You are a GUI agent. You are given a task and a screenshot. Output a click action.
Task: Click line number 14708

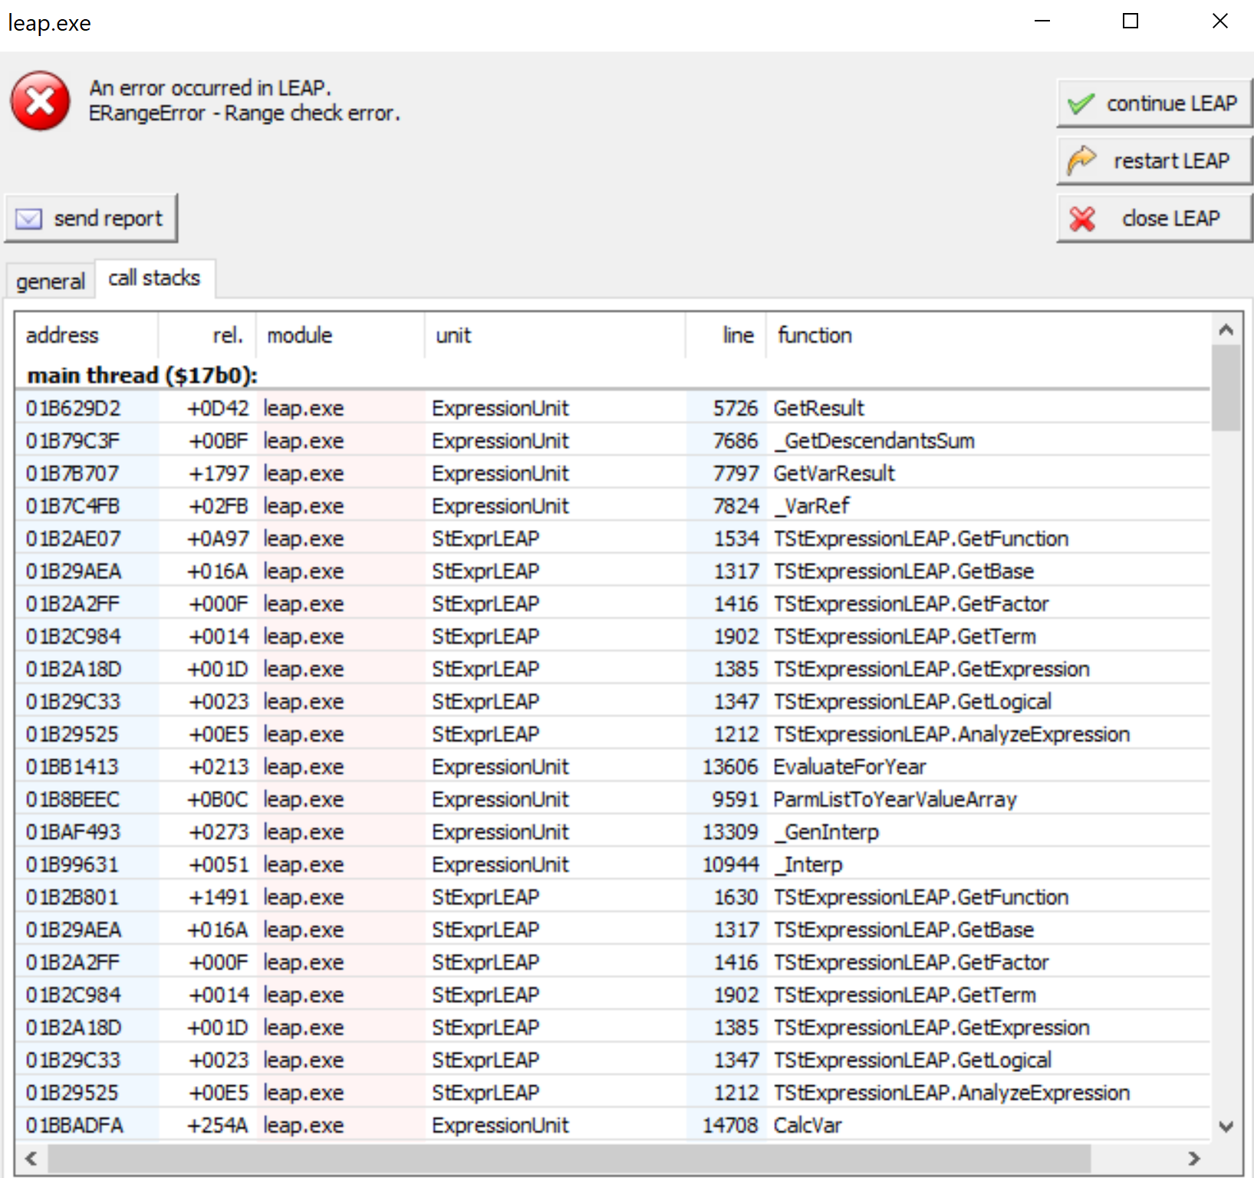[x=730, y=1125]
